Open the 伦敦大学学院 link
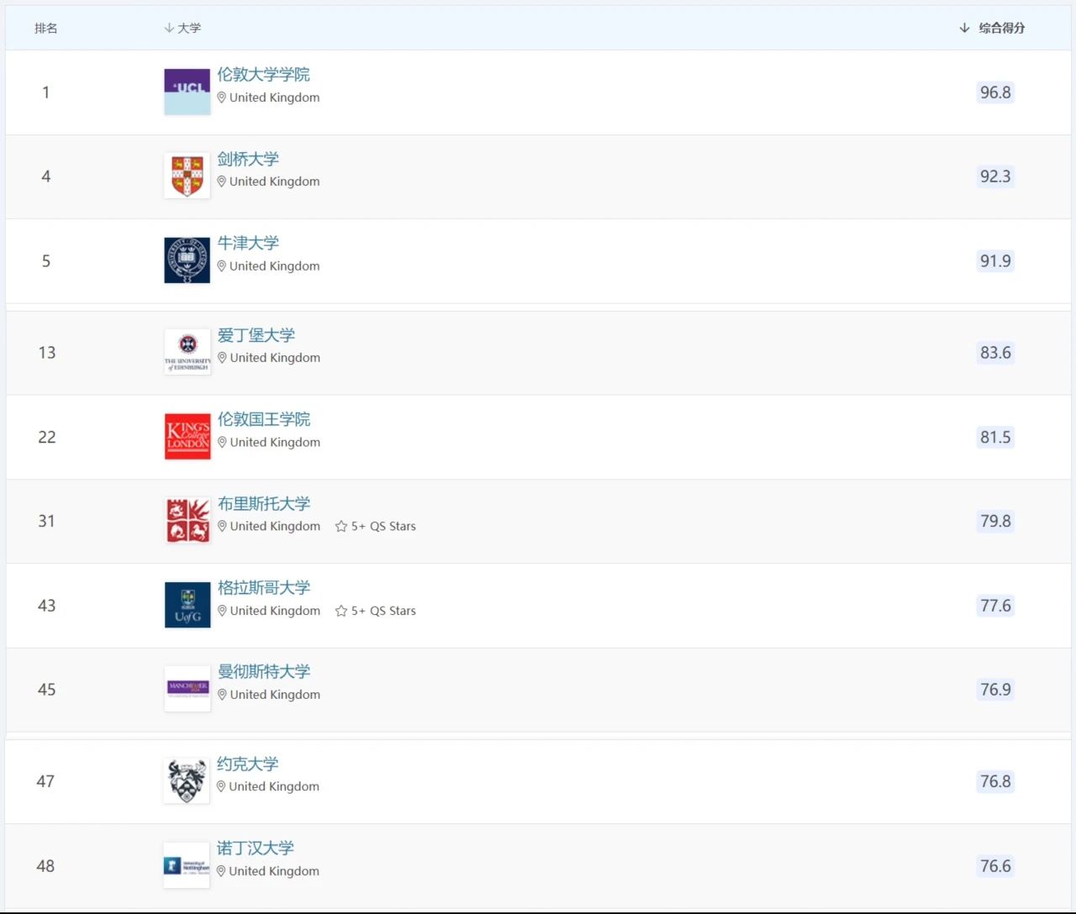1076x914 pixels. [263, 74]
